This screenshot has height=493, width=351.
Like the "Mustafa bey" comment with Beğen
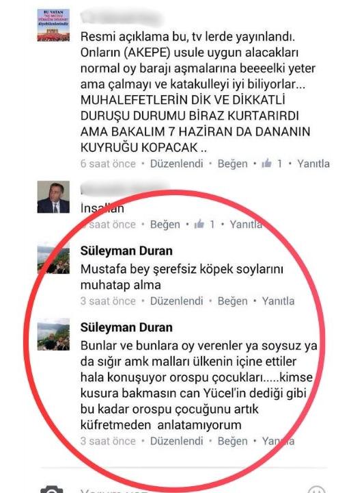(232, 301)
